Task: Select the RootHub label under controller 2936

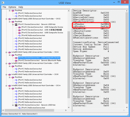Action: pyautogui.click(x=18, y=77)
